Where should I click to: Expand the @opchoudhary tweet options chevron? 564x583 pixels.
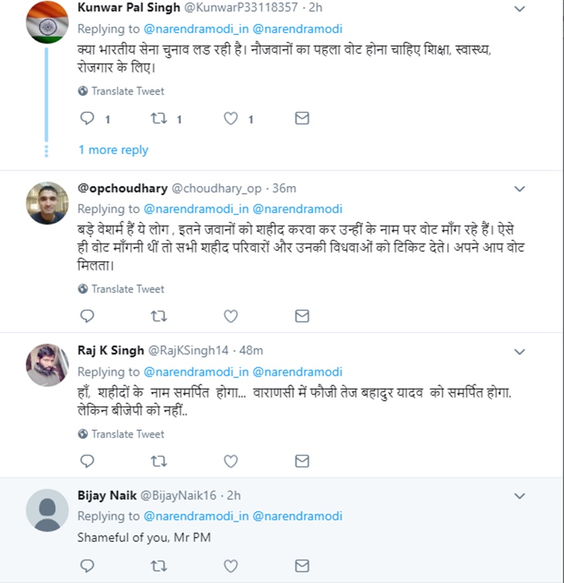pos(520,189)
